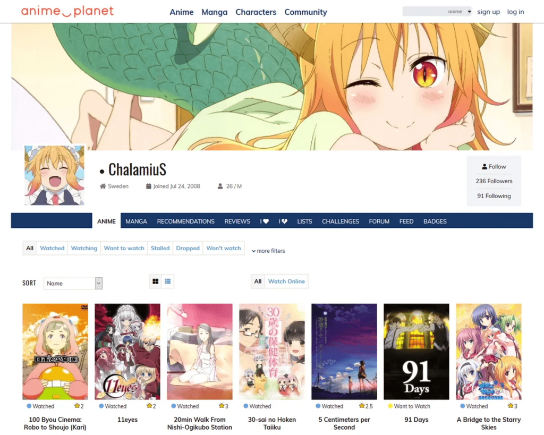Screen dimensions: 544x435
Task: Select the ANIME profile tab
Action: point(106,221)
